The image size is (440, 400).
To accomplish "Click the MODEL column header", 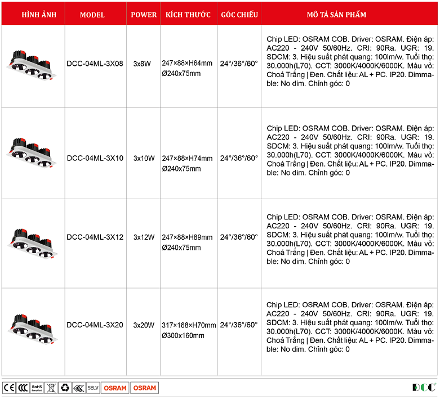I will 92,15.
